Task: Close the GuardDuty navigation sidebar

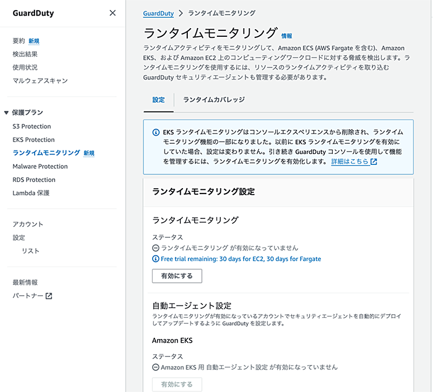Action: click(113, 13)
